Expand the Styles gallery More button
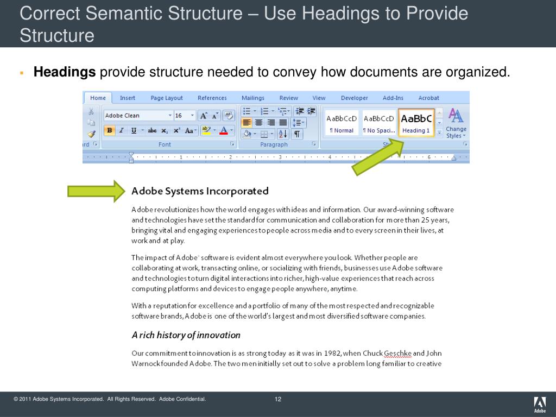The width and height of the screenshot is (556, 417). click(439, 132)
